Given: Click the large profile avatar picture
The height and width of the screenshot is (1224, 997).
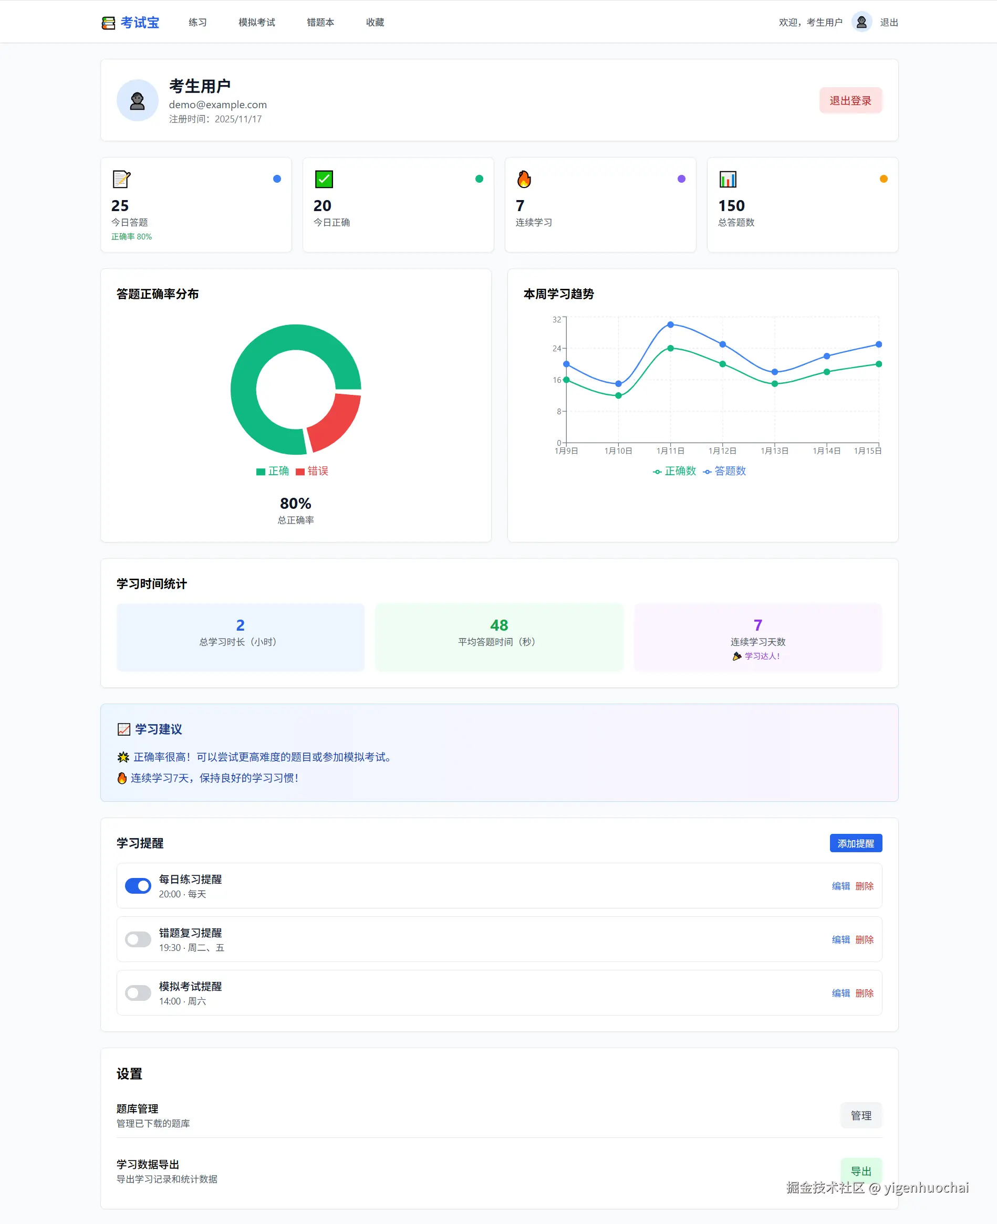Looking at the screenshot, I should [x=137, y=100].
